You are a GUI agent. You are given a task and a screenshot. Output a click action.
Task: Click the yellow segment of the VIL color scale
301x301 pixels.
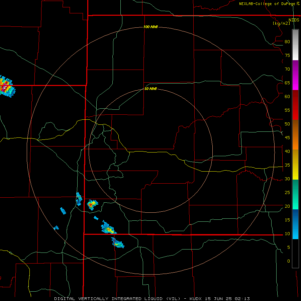click(x=295, y=165)
